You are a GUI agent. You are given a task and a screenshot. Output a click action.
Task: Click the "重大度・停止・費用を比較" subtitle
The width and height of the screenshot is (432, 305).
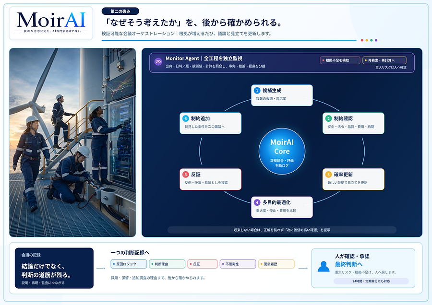tap(276, 211)
